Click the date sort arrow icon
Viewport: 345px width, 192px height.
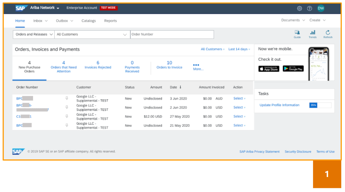tap(181, 87)
